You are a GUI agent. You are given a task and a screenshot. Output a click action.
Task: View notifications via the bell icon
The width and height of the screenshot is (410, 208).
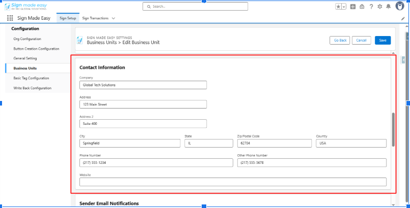(x=388, y=7)
